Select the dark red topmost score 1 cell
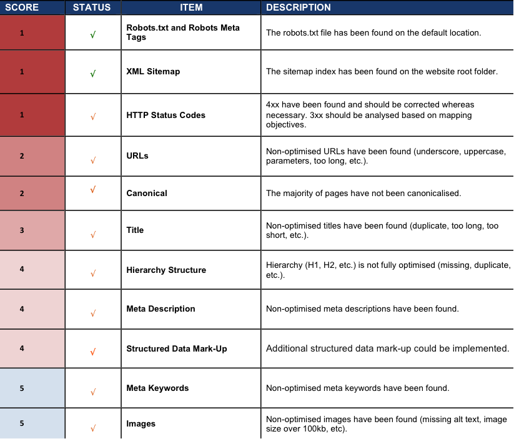Screen dimensions: 514x439 32,32
